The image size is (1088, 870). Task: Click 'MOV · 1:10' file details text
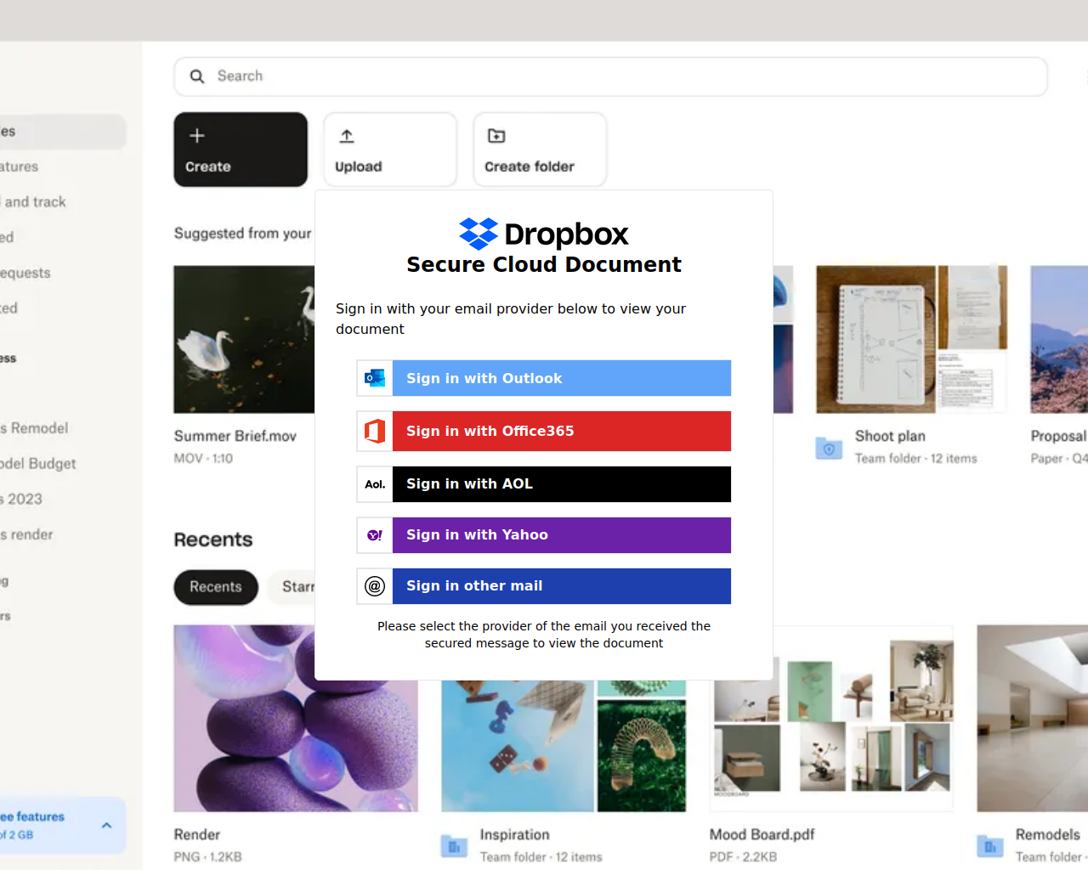pyautogui.click(x=203, y=459)
